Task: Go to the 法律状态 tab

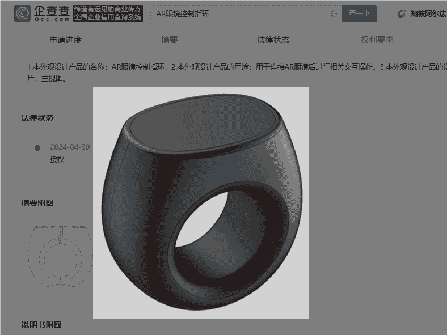Action: [273, 40]
